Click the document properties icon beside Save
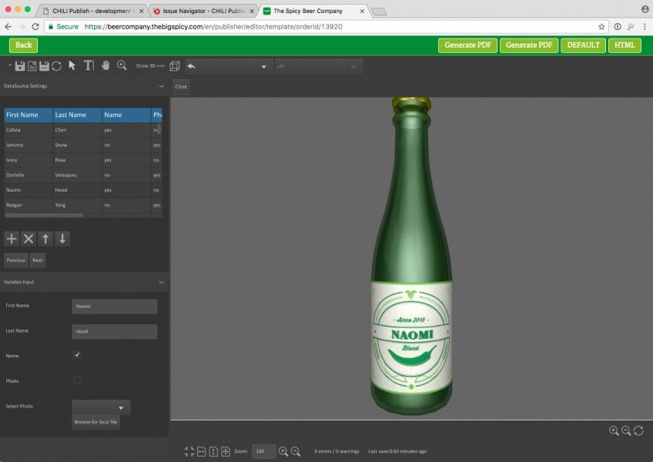Viewport: 653px width, 462px height. click(32, 65)
